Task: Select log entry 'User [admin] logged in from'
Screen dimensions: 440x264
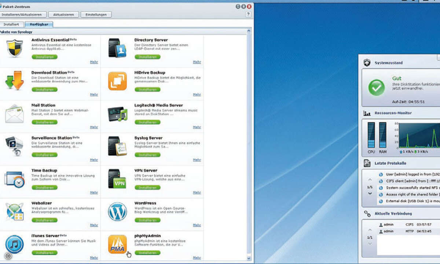Action: coord(408,174)
